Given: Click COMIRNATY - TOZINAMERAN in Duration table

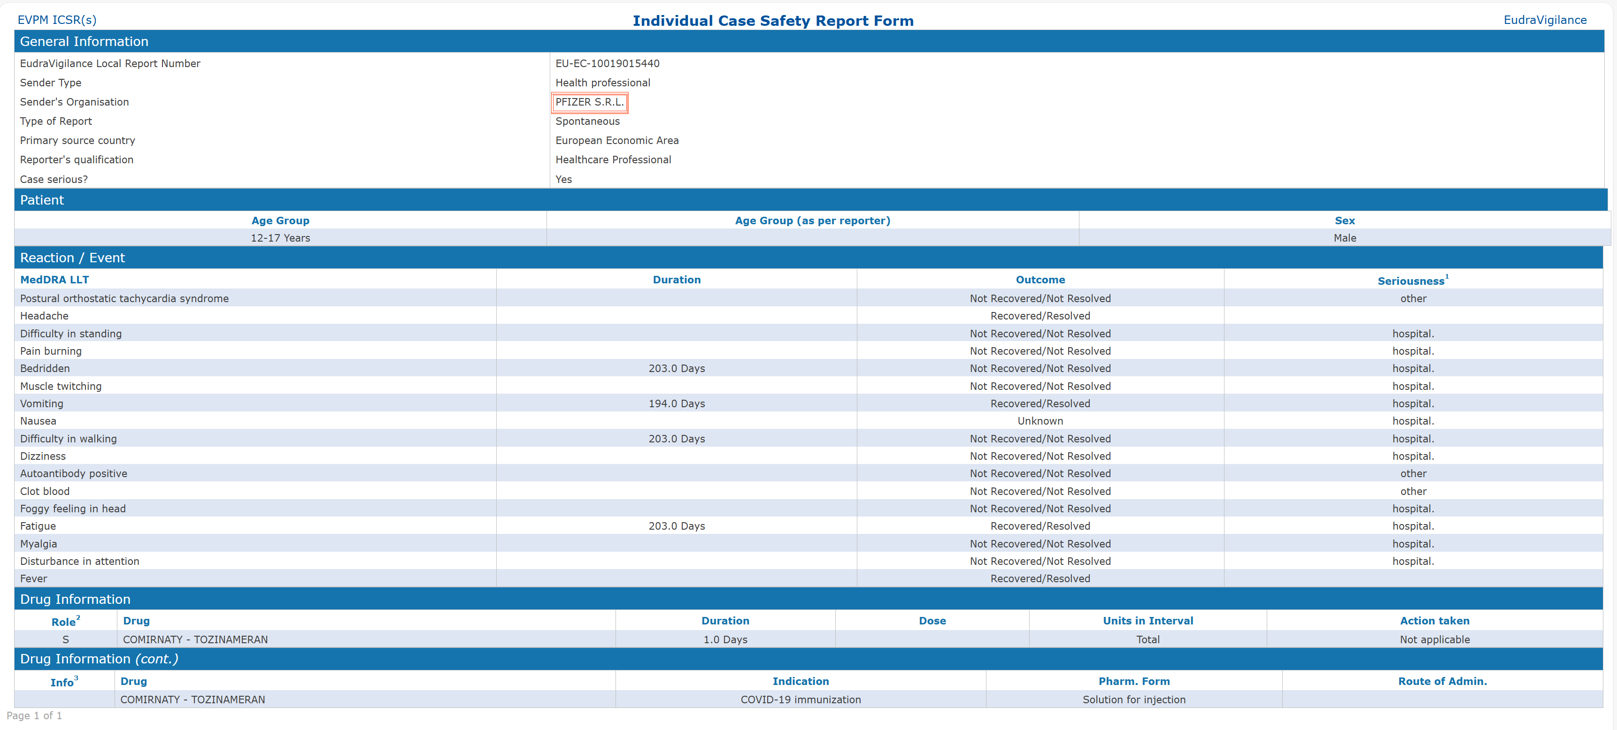Looking at the screenshot, I should pyautogui.click(x=195, y=640).
